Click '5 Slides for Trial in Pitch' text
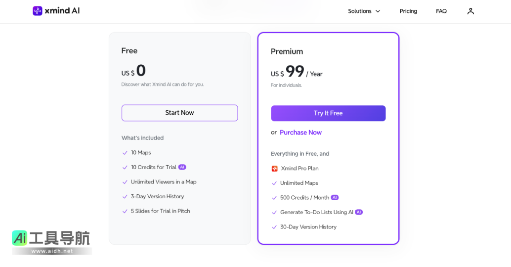 point(160,211)
